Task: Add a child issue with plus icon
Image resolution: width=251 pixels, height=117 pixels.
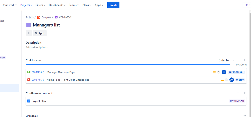Action: 245,60
